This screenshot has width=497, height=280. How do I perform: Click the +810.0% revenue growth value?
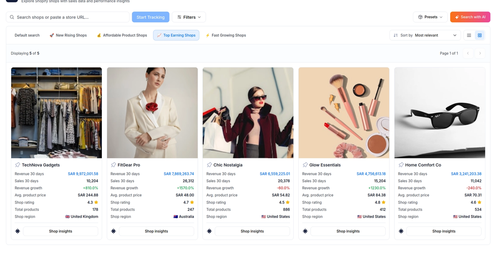[x=91, y=188]
